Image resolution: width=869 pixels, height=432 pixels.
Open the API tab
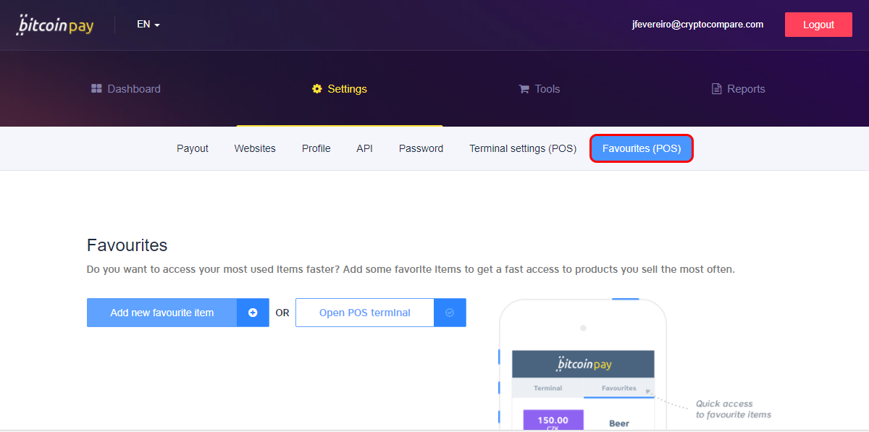click(365, 148)
